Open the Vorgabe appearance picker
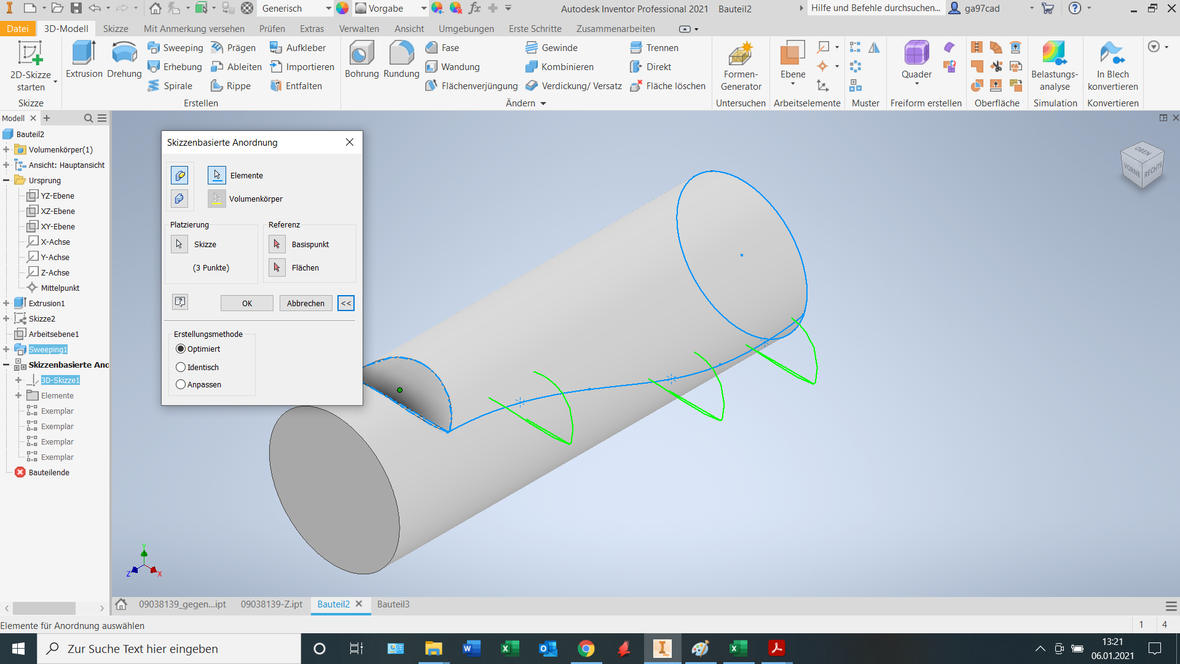 pyautogui.click(x=423, y=9)
